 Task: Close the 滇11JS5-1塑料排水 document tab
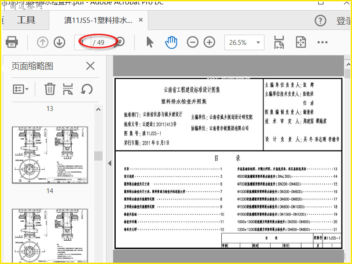[141, 20]
